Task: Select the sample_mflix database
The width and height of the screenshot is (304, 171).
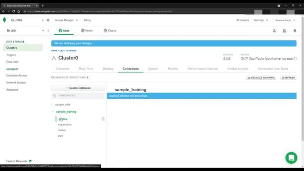Action: pyautogui.click(x=63, y=104)
